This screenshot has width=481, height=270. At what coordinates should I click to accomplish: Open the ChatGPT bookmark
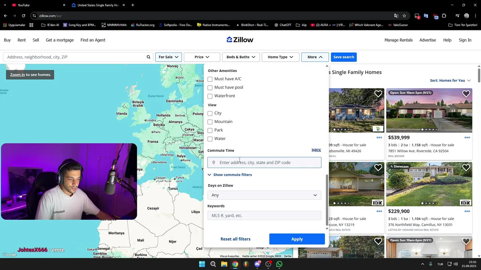coord(283,25)
